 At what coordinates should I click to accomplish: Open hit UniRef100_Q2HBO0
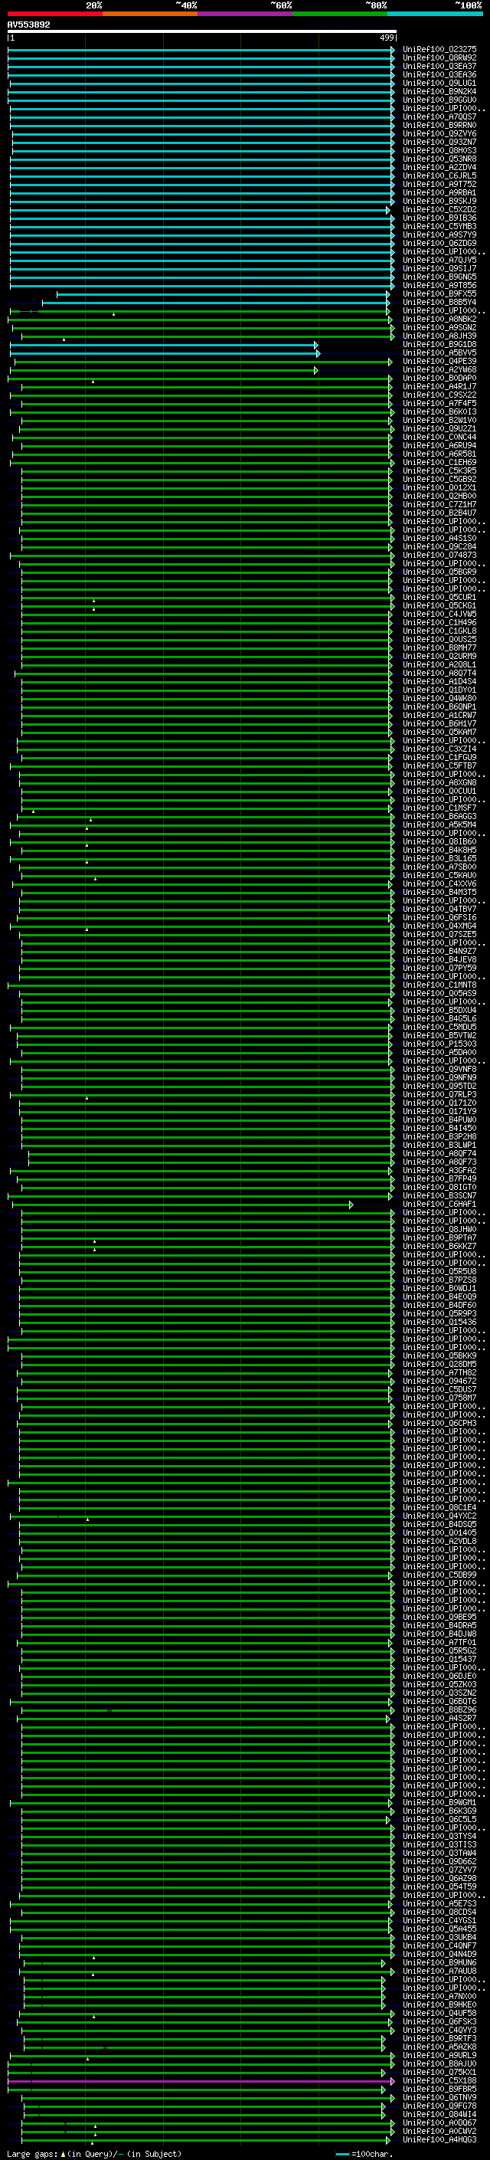tap(439, 496)
